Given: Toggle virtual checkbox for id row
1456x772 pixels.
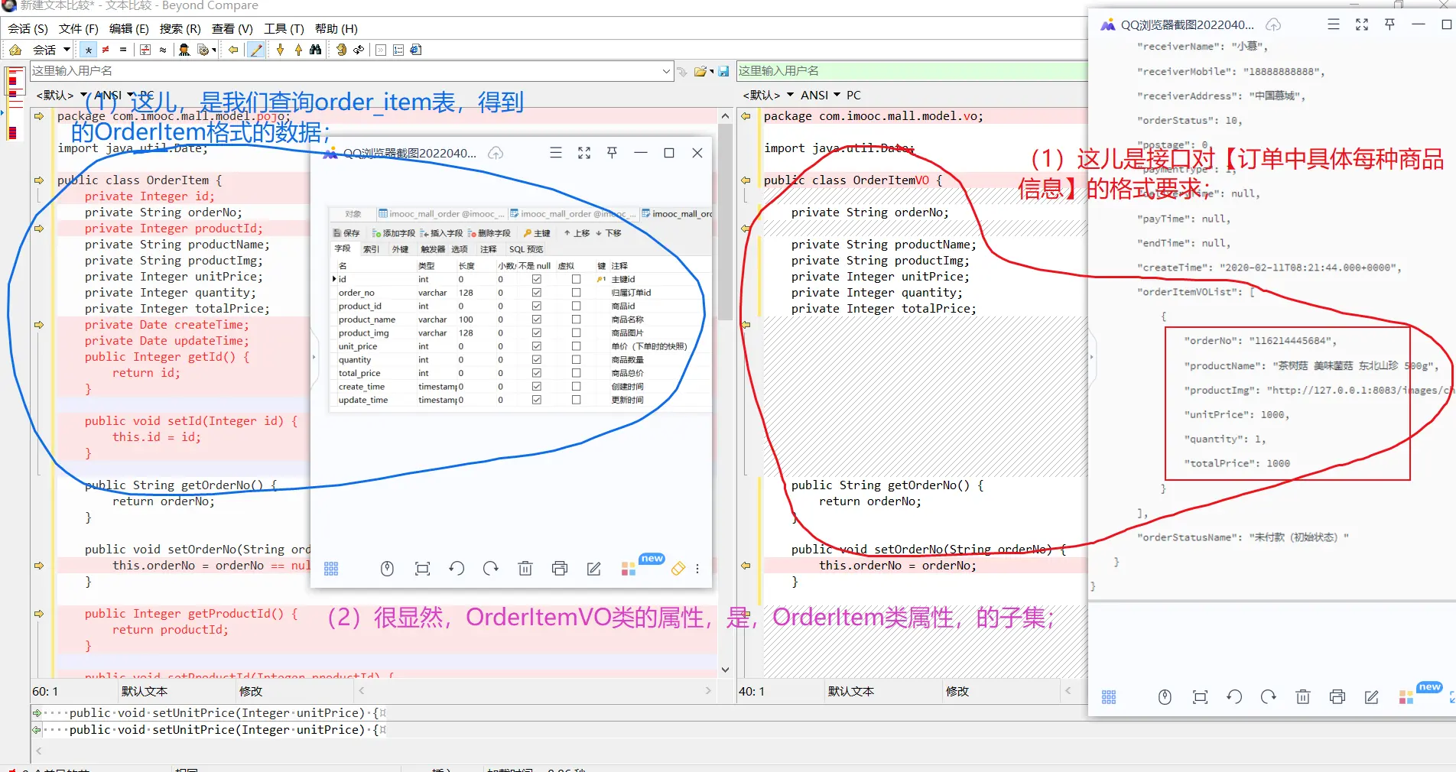Looking at the screenshot, I should [x=577, y=280].
